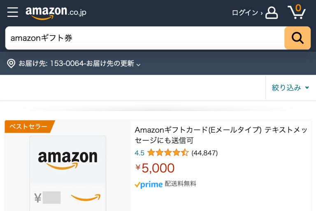The height and width of the screenshot is (211, 316).
Task: Click the 配送料無料 free shipping text
Action: point(181,184)
